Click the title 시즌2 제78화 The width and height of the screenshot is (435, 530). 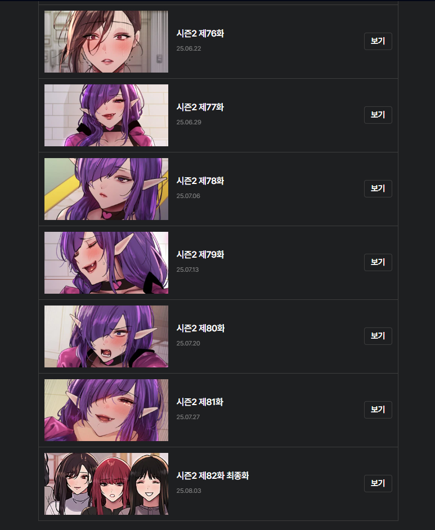(x=200, y=181)
